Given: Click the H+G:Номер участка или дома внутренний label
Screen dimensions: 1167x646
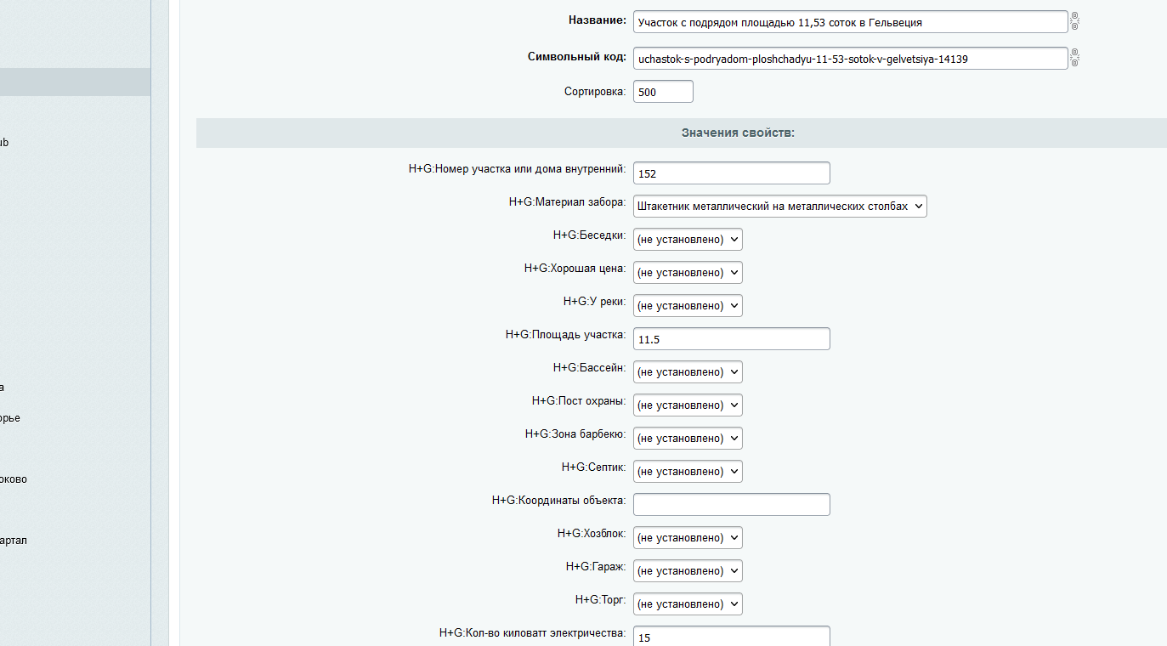Looking at the screenshot, I should (x=517, y=169).
